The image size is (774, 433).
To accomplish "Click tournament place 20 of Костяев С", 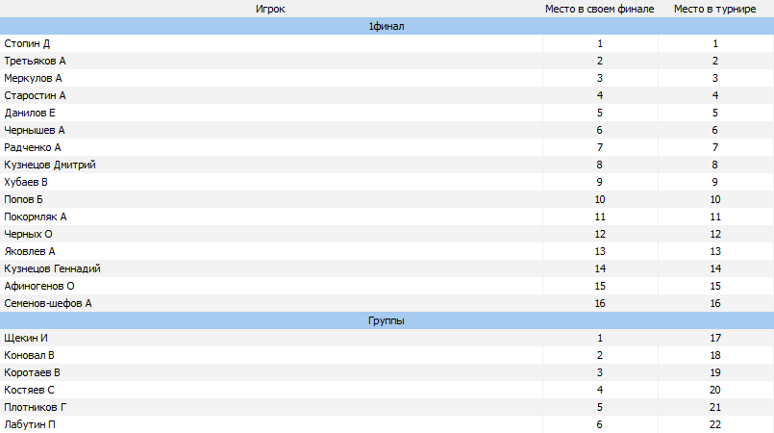I will tap(714, 390).
